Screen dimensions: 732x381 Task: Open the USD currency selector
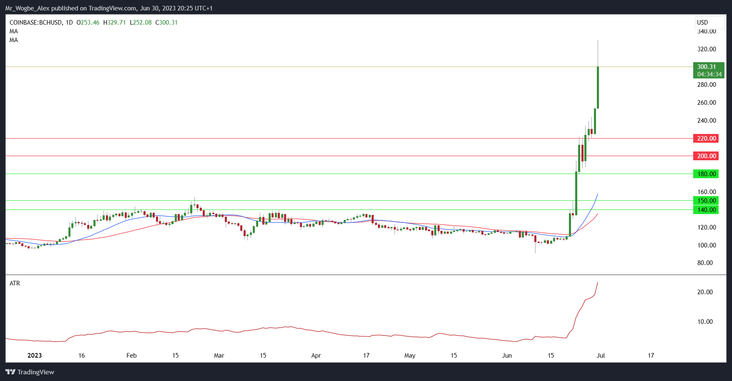(709, 23)
